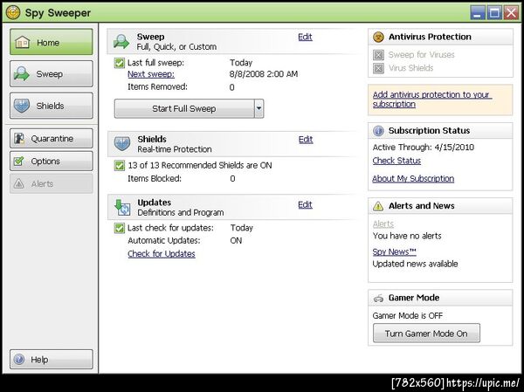
Task: Click the Updates section download icon
Action: [x=122, y=207]
